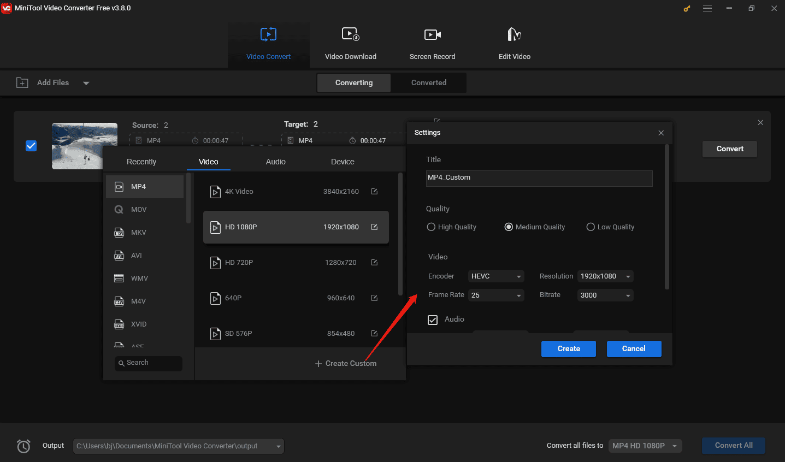Select the M4V format
This screenshot has width=785, height=462.
[145, 301]
